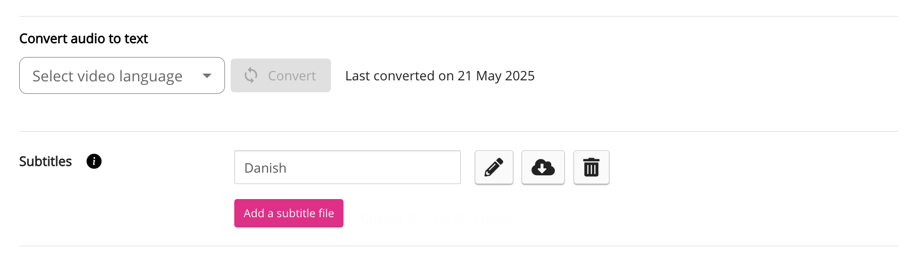Click the Add a subtitle file button
904x254 pixels.
tap(288, 213)
